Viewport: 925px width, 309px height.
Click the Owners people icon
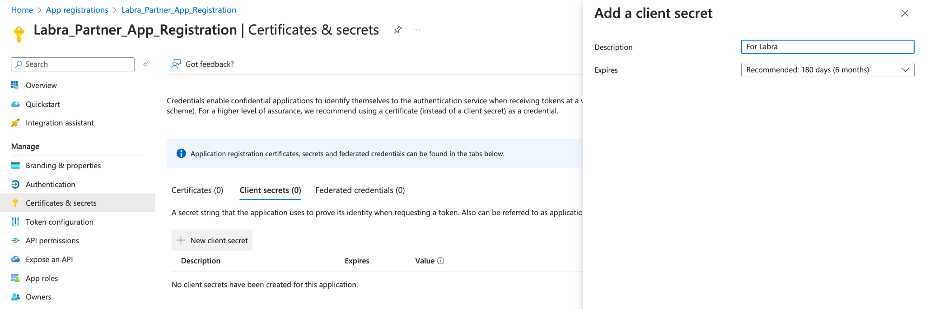[15, 297]
